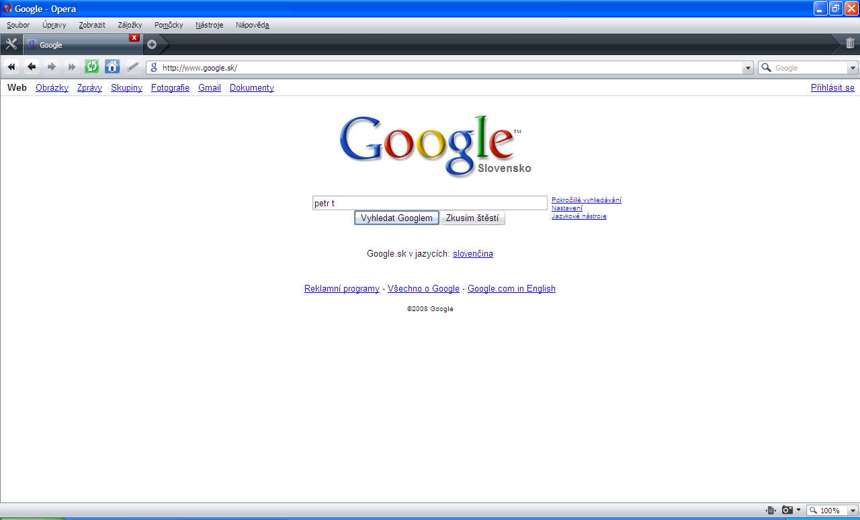Go forward with the Forward arrow

click(x=52, y=67)
